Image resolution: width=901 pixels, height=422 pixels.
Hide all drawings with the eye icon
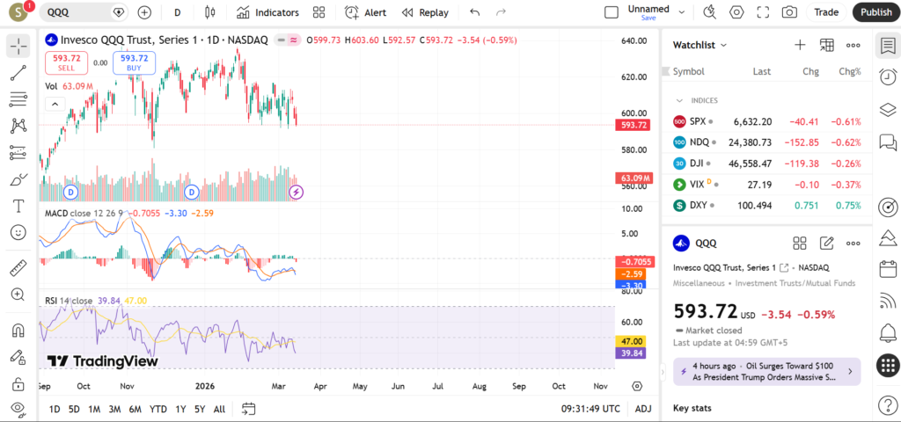pyautogui.click(x=18, y=408)
